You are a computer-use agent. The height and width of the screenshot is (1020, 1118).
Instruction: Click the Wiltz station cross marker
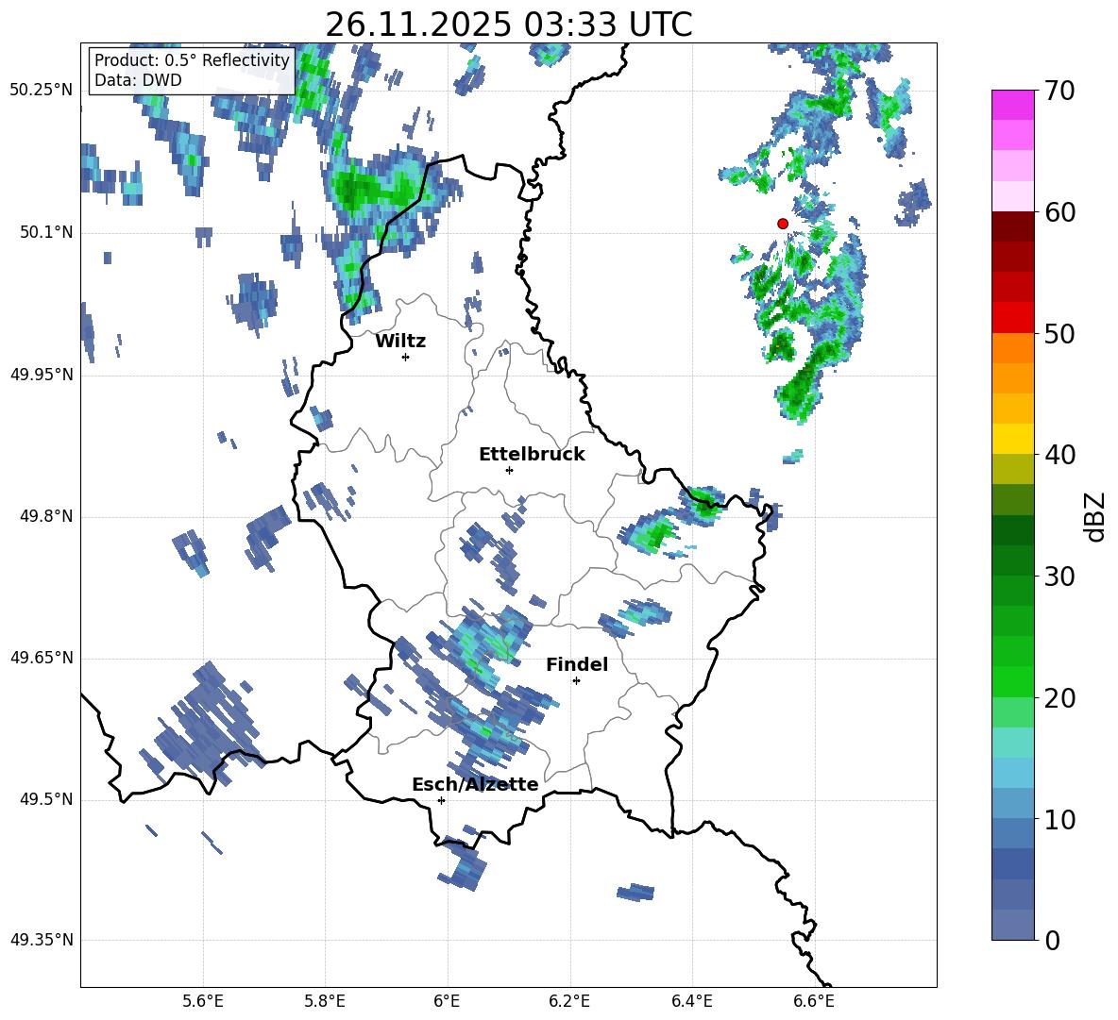tap(406, 357)
